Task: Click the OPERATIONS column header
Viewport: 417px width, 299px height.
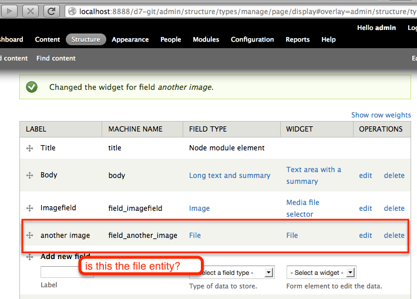Action: pyautogui.click(x=381, y=129)
